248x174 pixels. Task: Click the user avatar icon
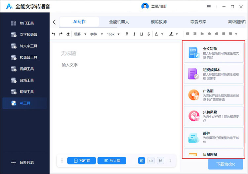pyautogui.click(x=145, y=6)
